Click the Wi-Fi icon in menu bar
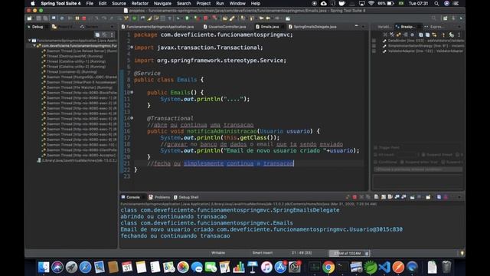The width and height of the screenshot is (490, 276). tap(371, 3)
